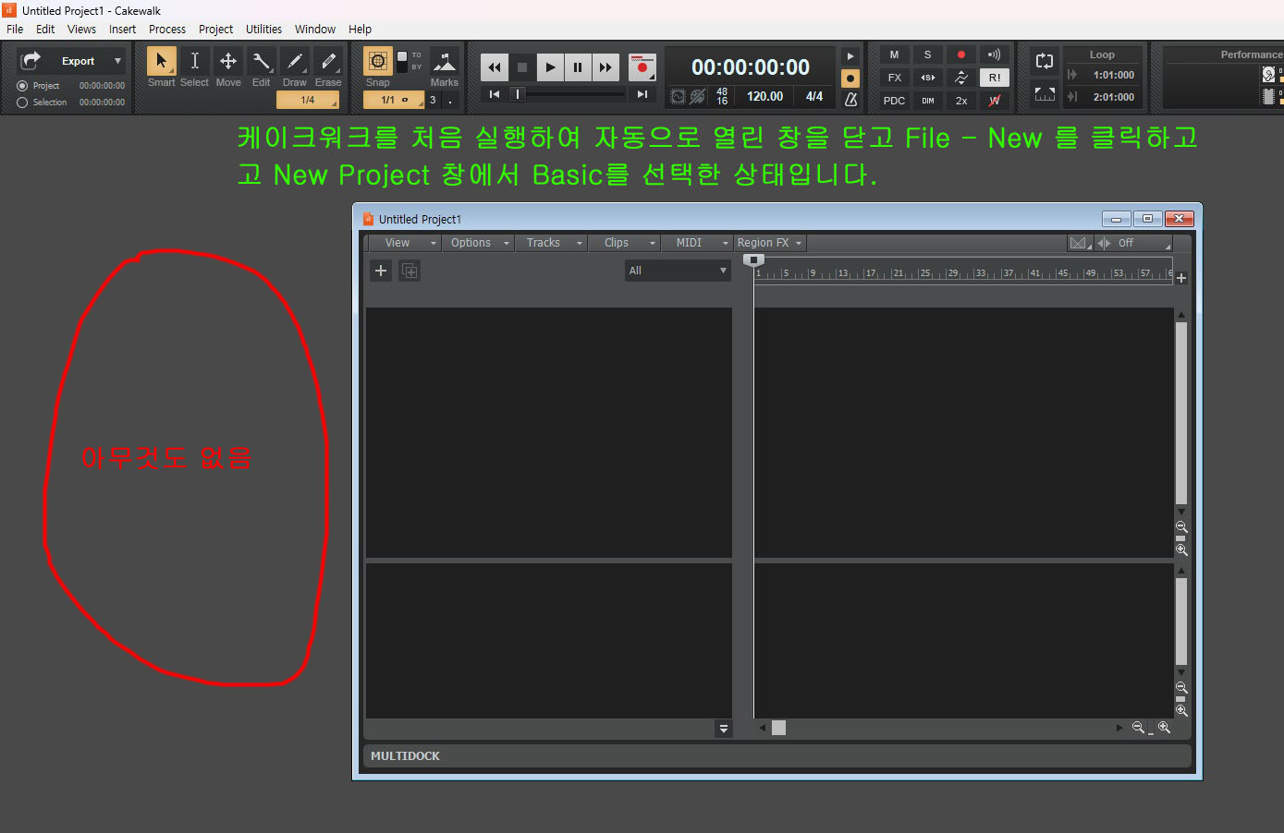Open the 1/4 draw resolution dropdown
This screenshot has height=833, width=1284.
tap(308, 100)
